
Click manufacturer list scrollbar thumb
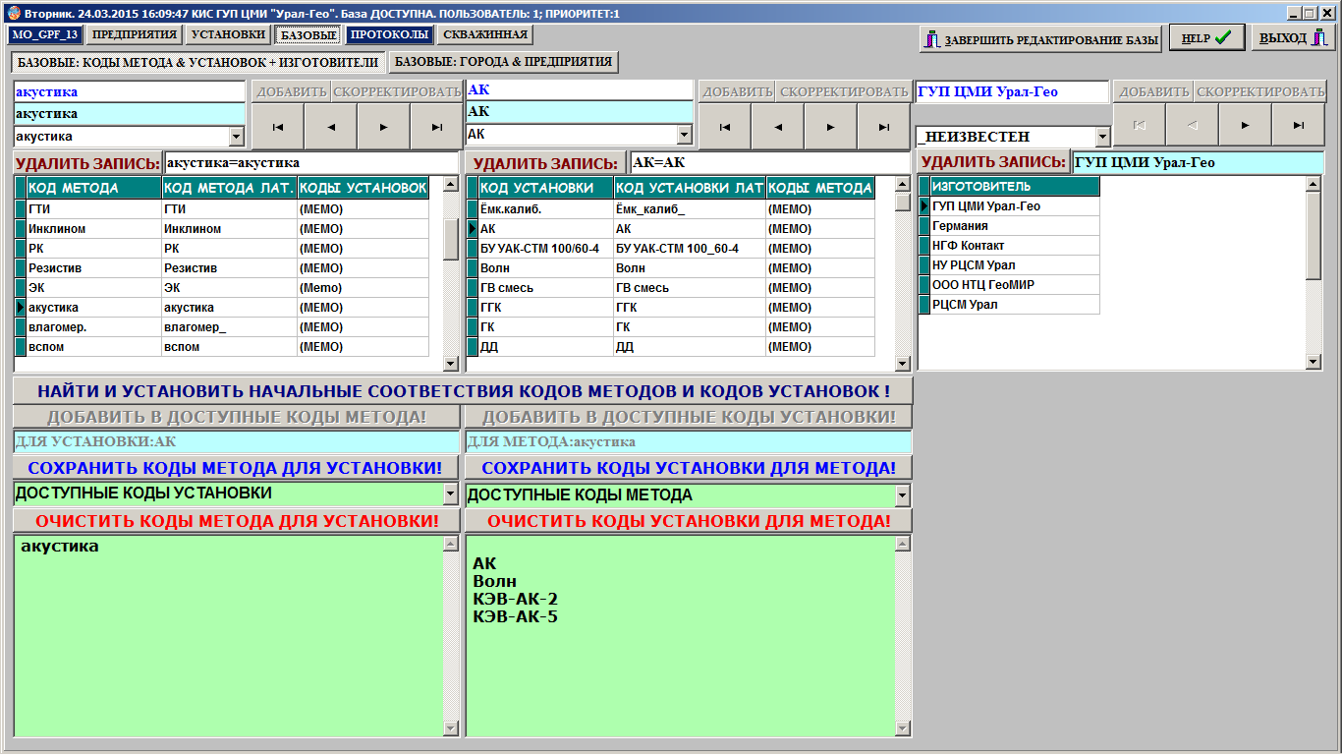coord(1314,236)
